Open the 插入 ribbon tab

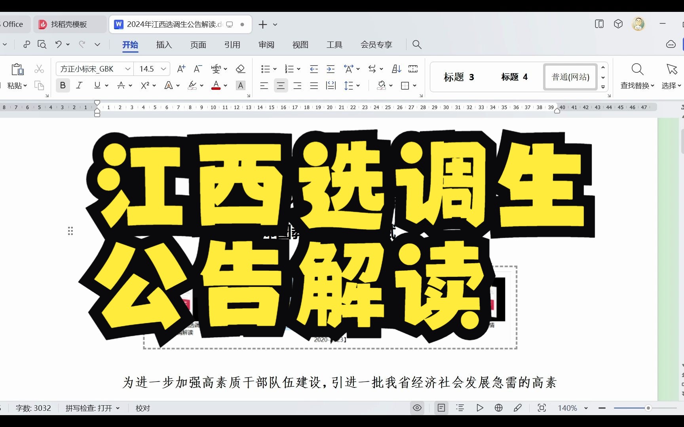(164, 45)
